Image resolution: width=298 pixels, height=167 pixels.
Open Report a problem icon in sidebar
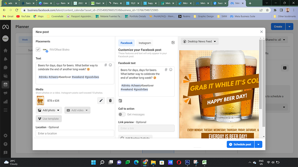click(5, 153)
